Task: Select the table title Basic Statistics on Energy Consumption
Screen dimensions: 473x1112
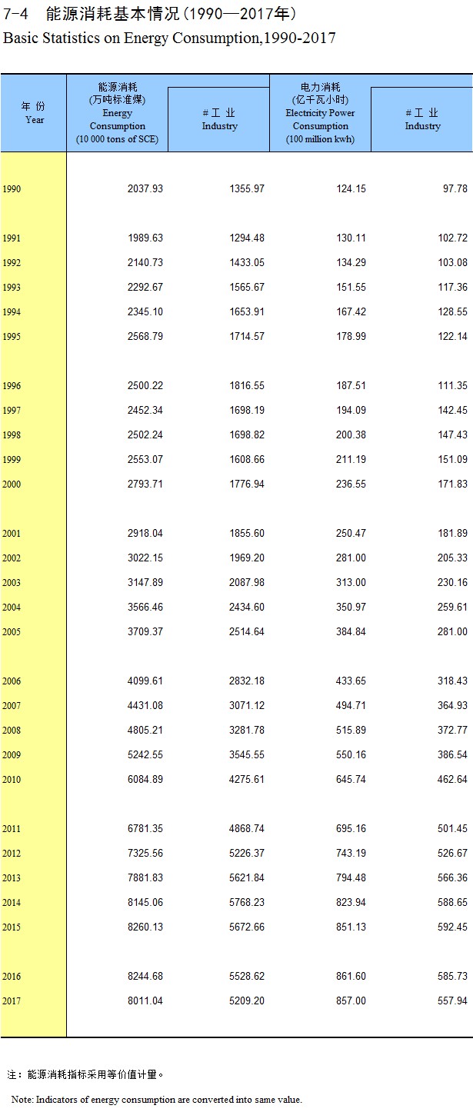Action: [170, 38]
